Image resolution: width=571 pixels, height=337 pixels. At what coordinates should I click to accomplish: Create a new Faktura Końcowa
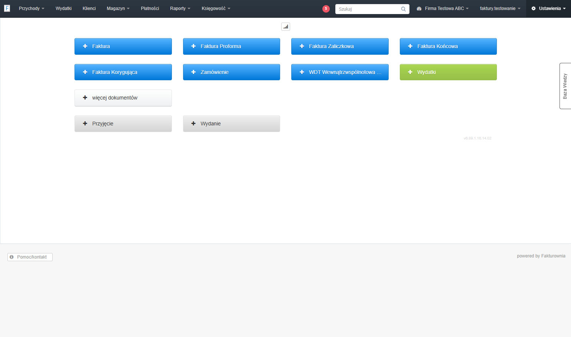[448, 46]
